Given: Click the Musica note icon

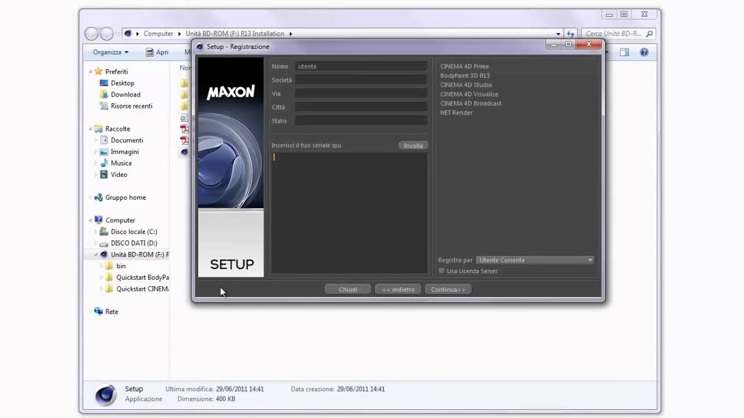Looking at the screenshot, I should (x=103, y=163).
